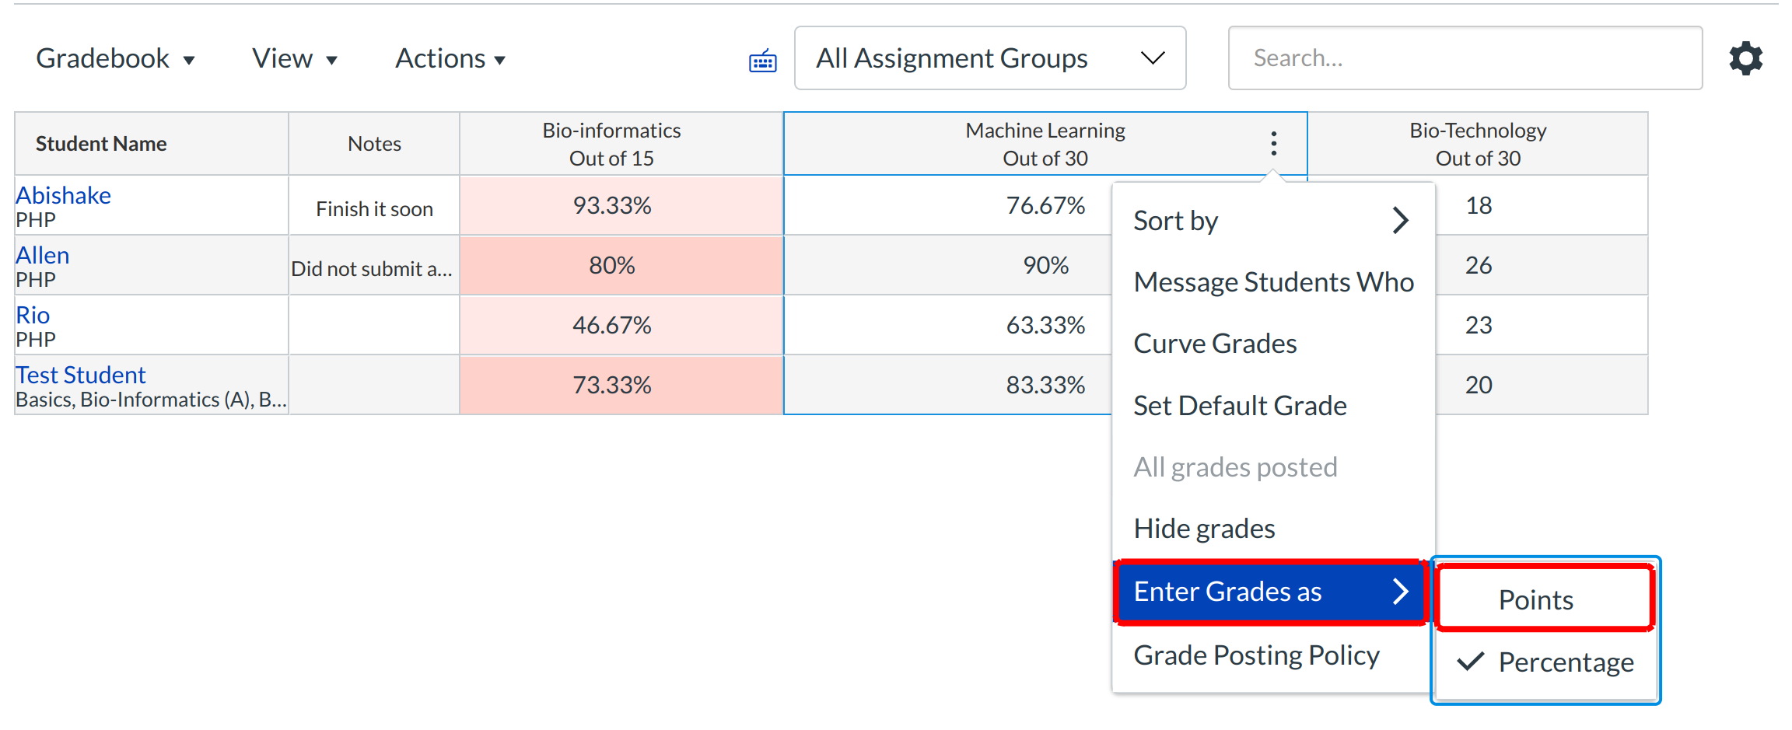Open the View dropdown menu
The width and height of the screenshot is (1792, 730).
[294, 59]
